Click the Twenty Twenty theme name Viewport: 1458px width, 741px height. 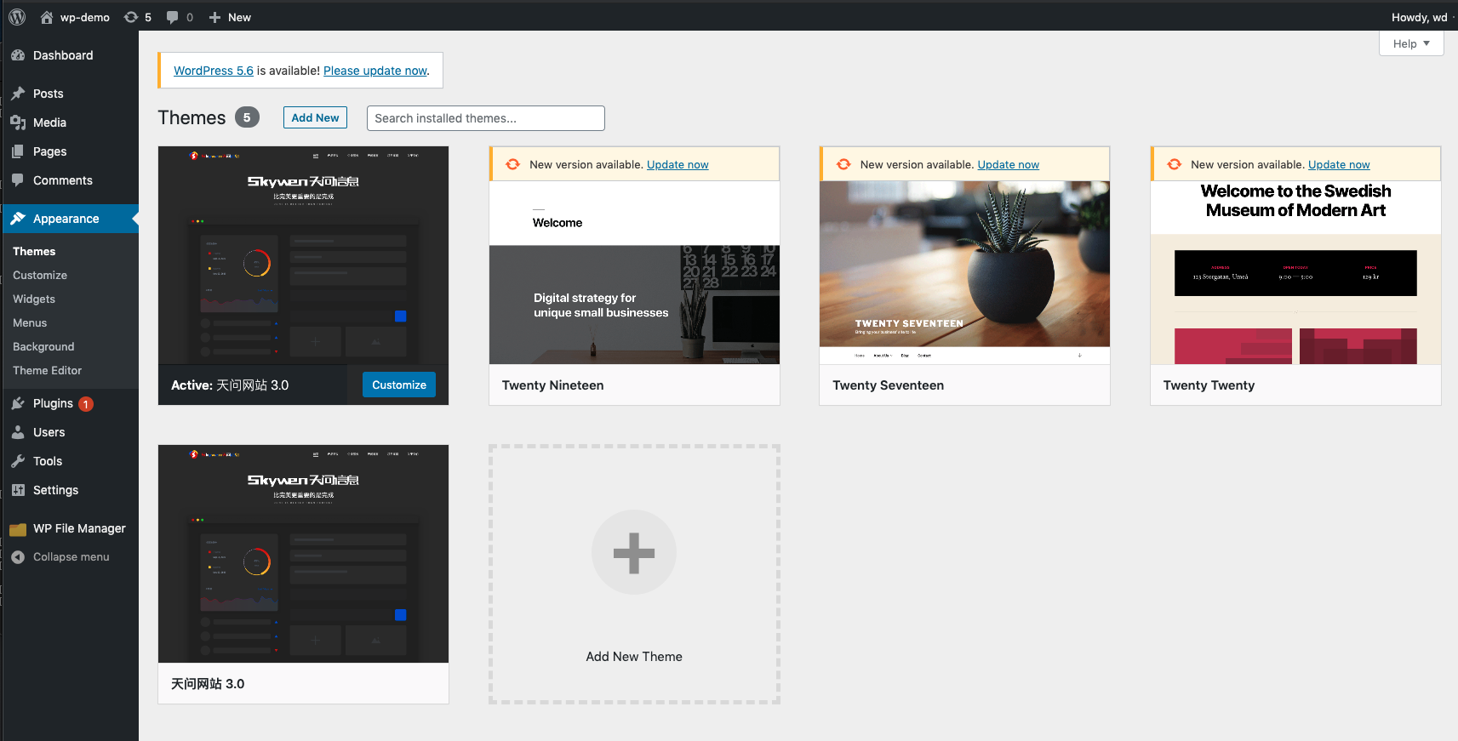click(x=1209, y=385)
